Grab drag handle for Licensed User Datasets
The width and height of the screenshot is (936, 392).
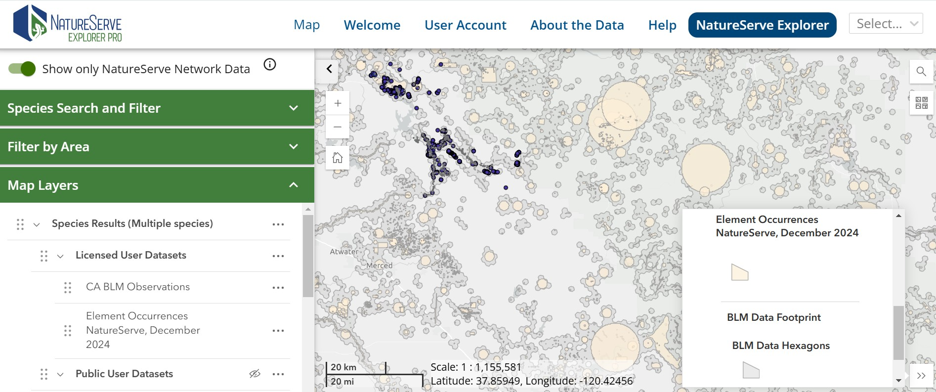pyautogui.click(x=44, y=256)
